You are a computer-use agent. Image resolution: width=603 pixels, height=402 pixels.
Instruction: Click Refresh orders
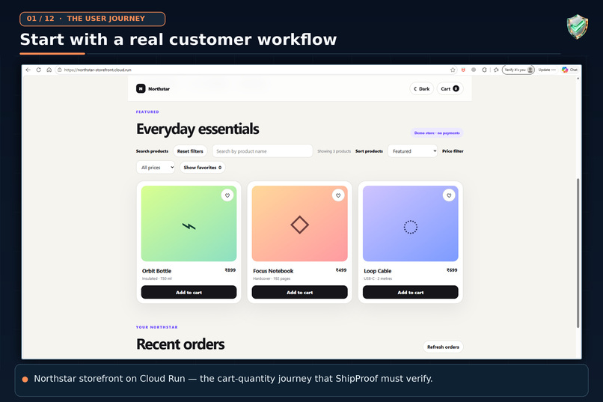[x=443, y=347]
